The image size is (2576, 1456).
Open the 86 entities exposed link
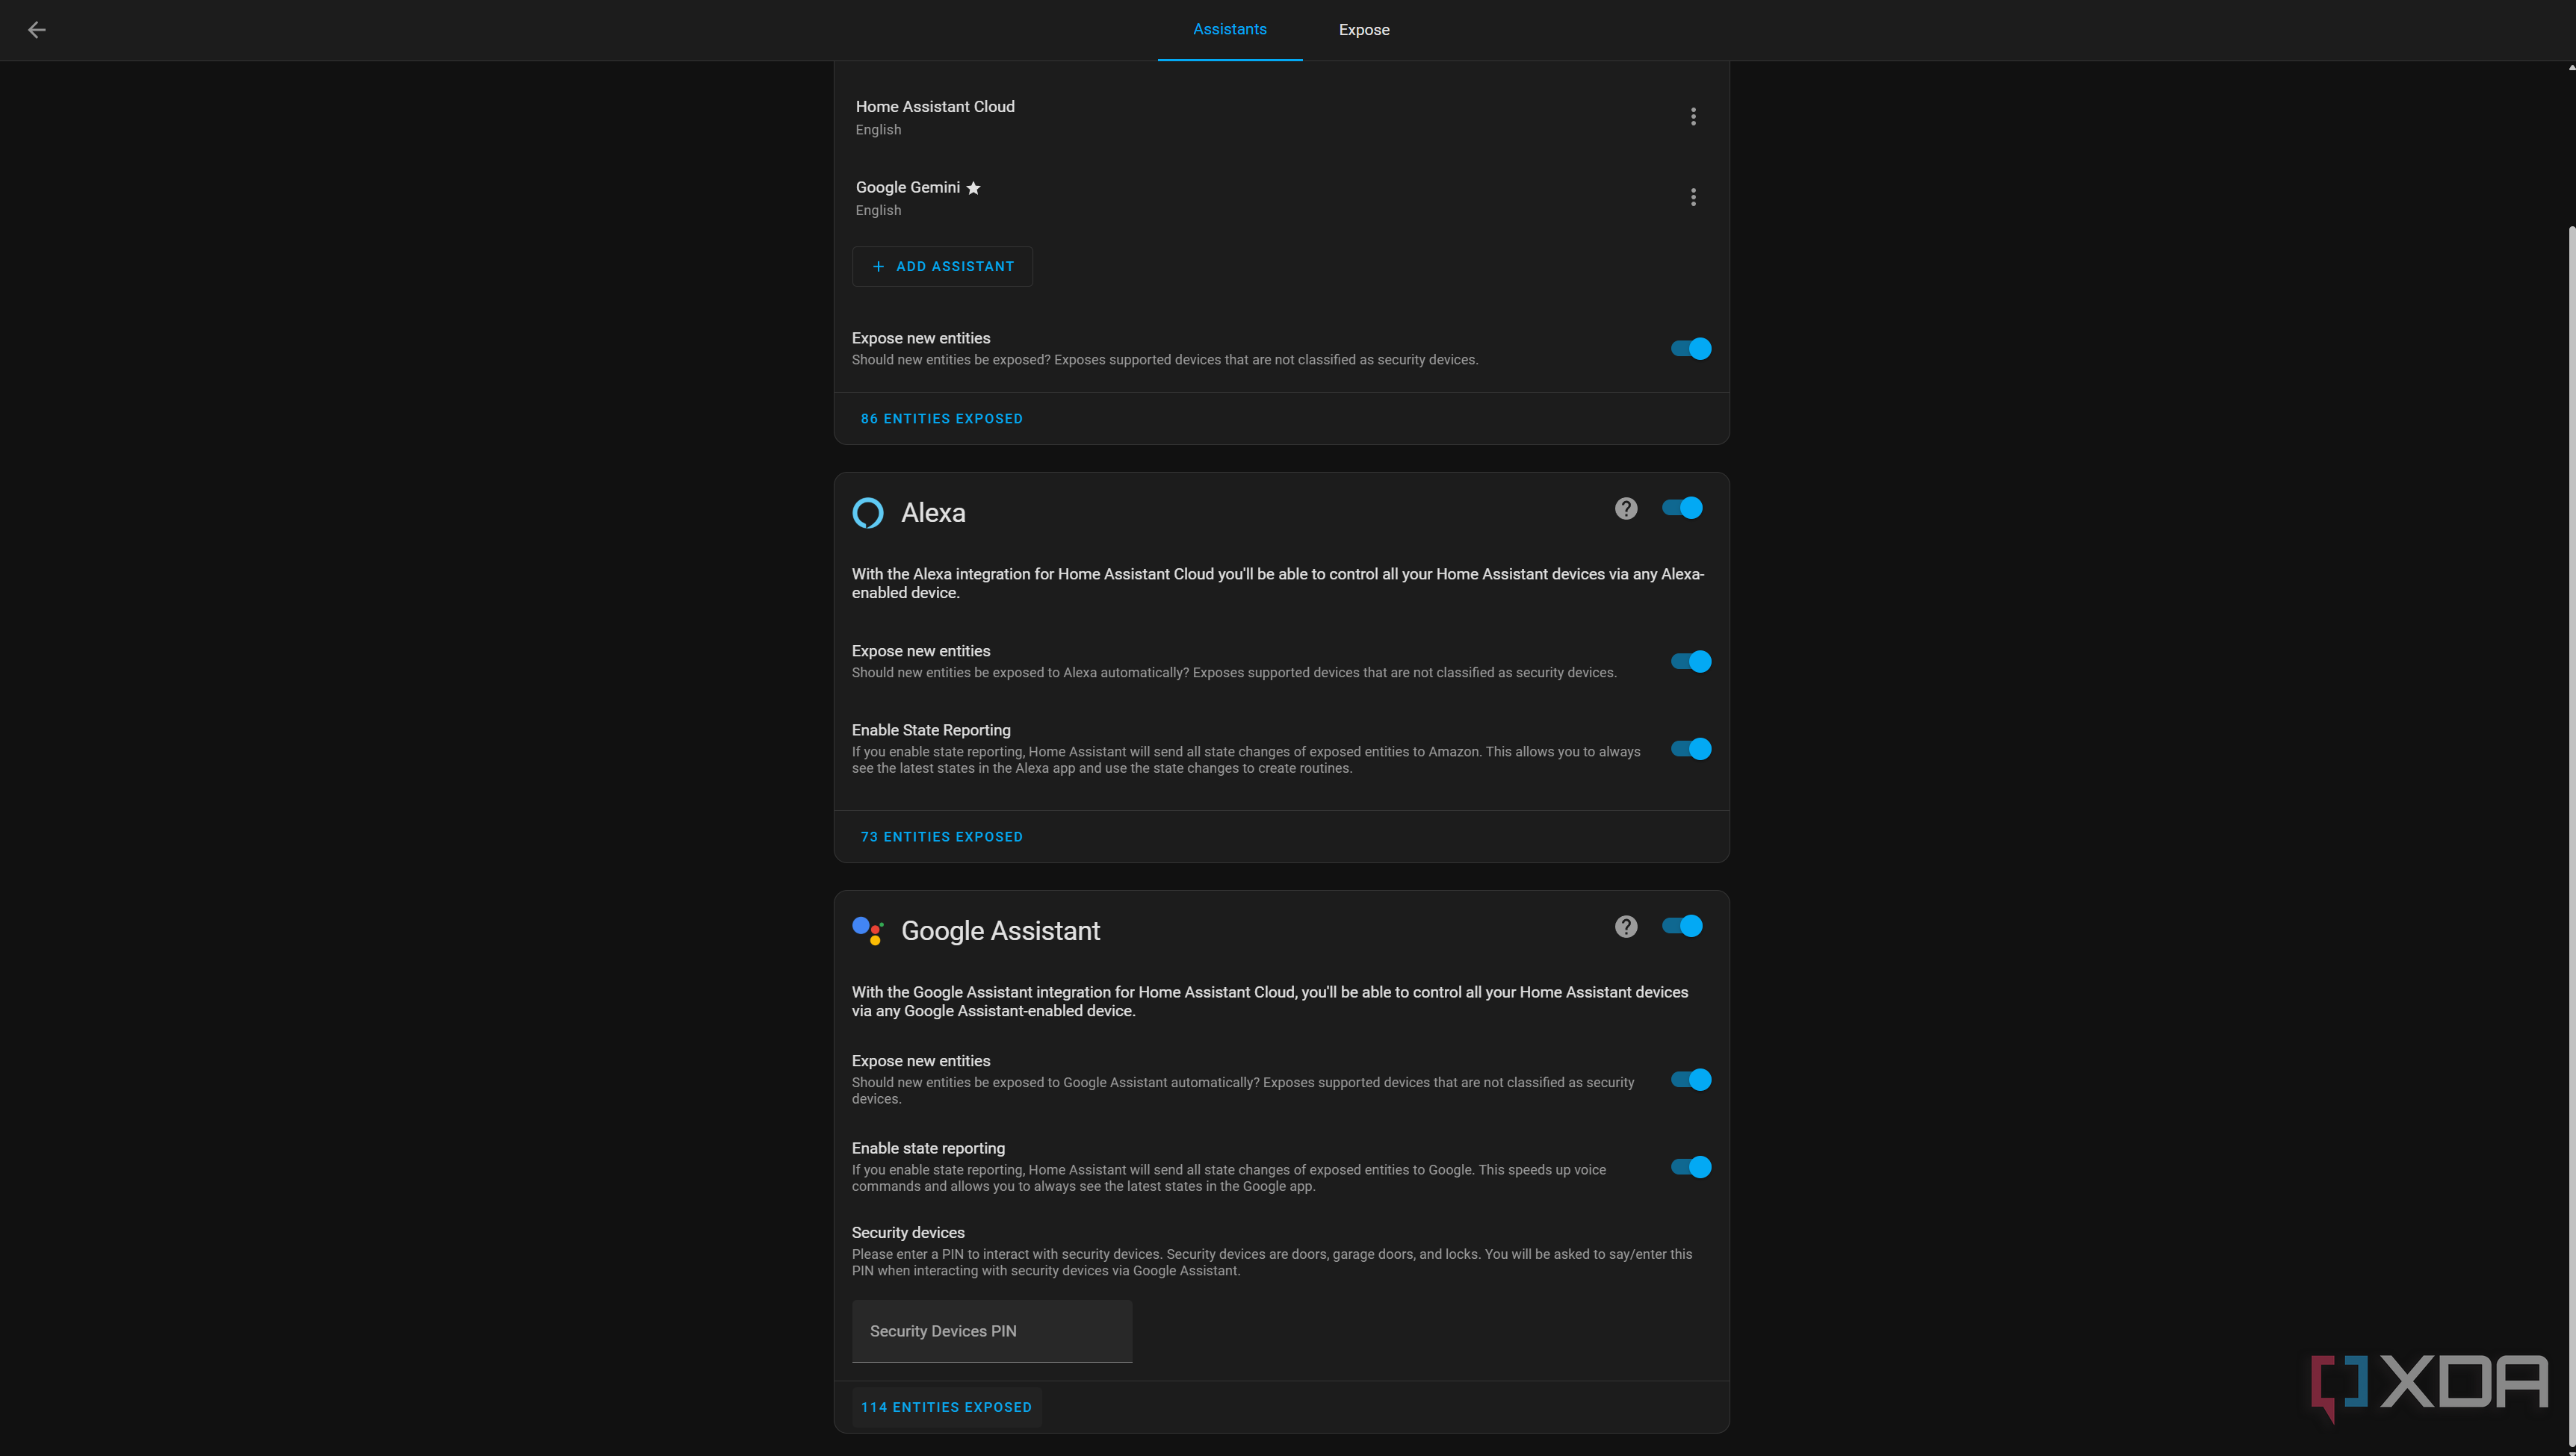point(941,419)
